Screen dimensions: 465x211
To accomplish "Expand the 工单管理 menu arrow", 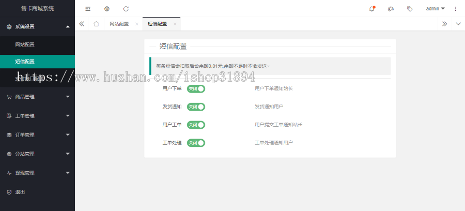I will tap(68, 116).
